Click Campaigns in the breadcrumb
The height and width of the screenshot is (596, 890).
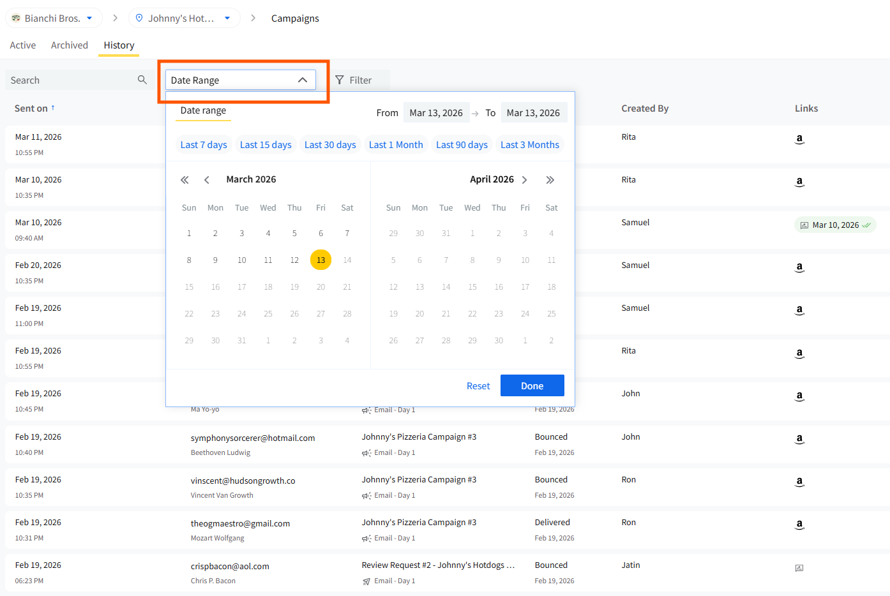pos(295,19)
